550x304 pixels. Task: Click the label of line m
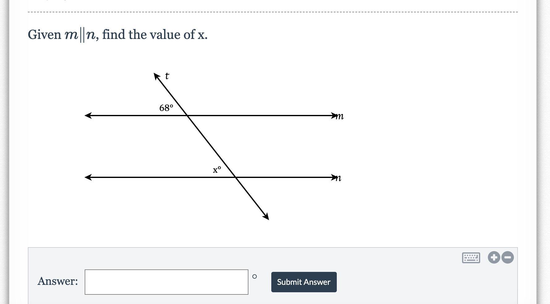(340, 116)
